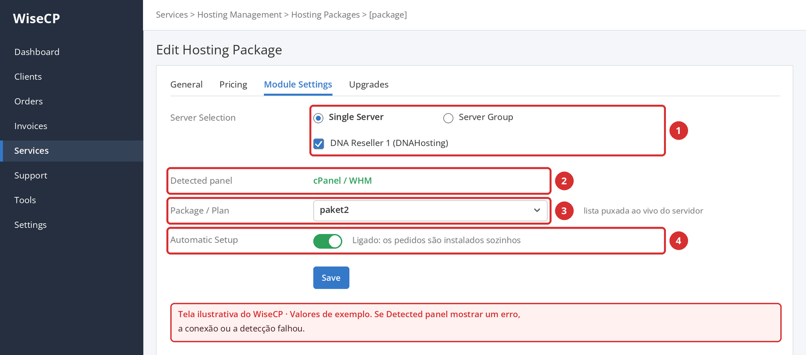Screen dimensions: 806x355
Task: Go to Hosting Packages in breadcrumb
Action: 325,15
